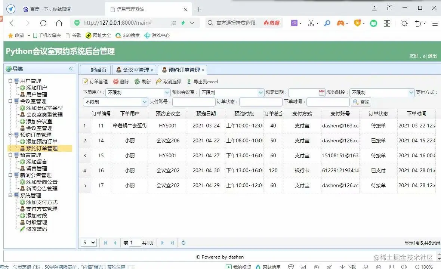Click the 已支付 status cell
441x269 pixels.
[378, 170]
